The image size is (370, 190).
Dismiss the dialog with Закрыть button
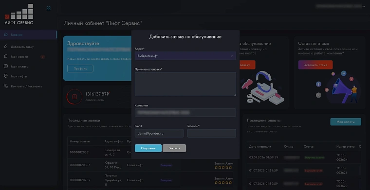coord(174,148)
